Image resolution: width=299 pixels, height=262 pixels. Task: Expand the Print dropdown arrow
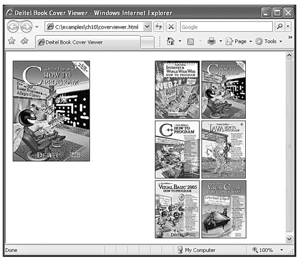pyautogui.click(x=221, y=41)
